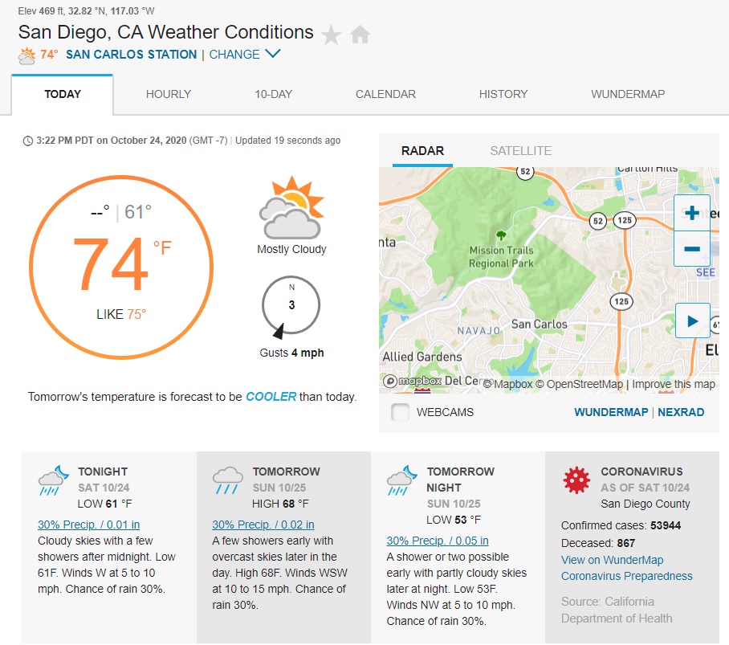Screen dimensions: 729x645
Task: Expand the Change station dropdown
Action: point(245,54)
